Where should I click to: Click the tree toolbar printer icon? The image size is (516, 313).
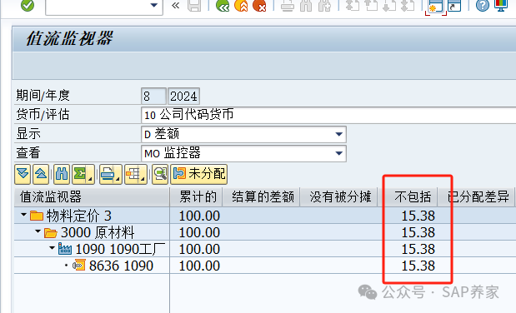pos(108,174)
